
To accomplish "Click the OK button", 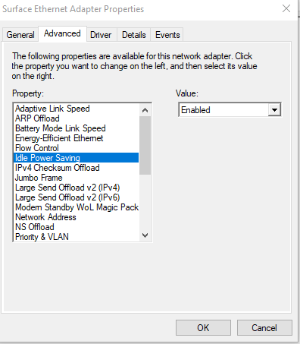I will 203,328.
